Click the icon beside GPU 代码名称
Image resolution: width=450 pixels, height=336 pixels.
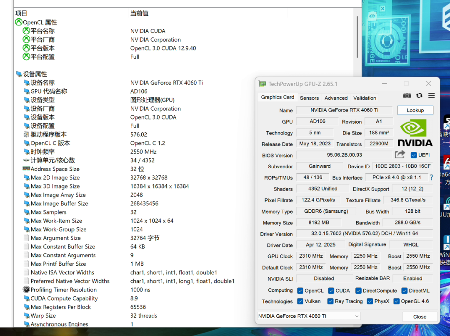(x=27, y=92)
